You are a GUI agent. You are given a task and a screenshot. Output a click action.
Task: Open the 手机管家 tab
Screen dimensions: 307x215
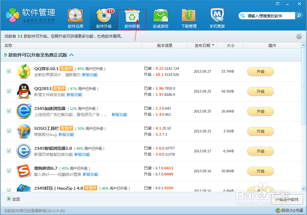point(217,19)
